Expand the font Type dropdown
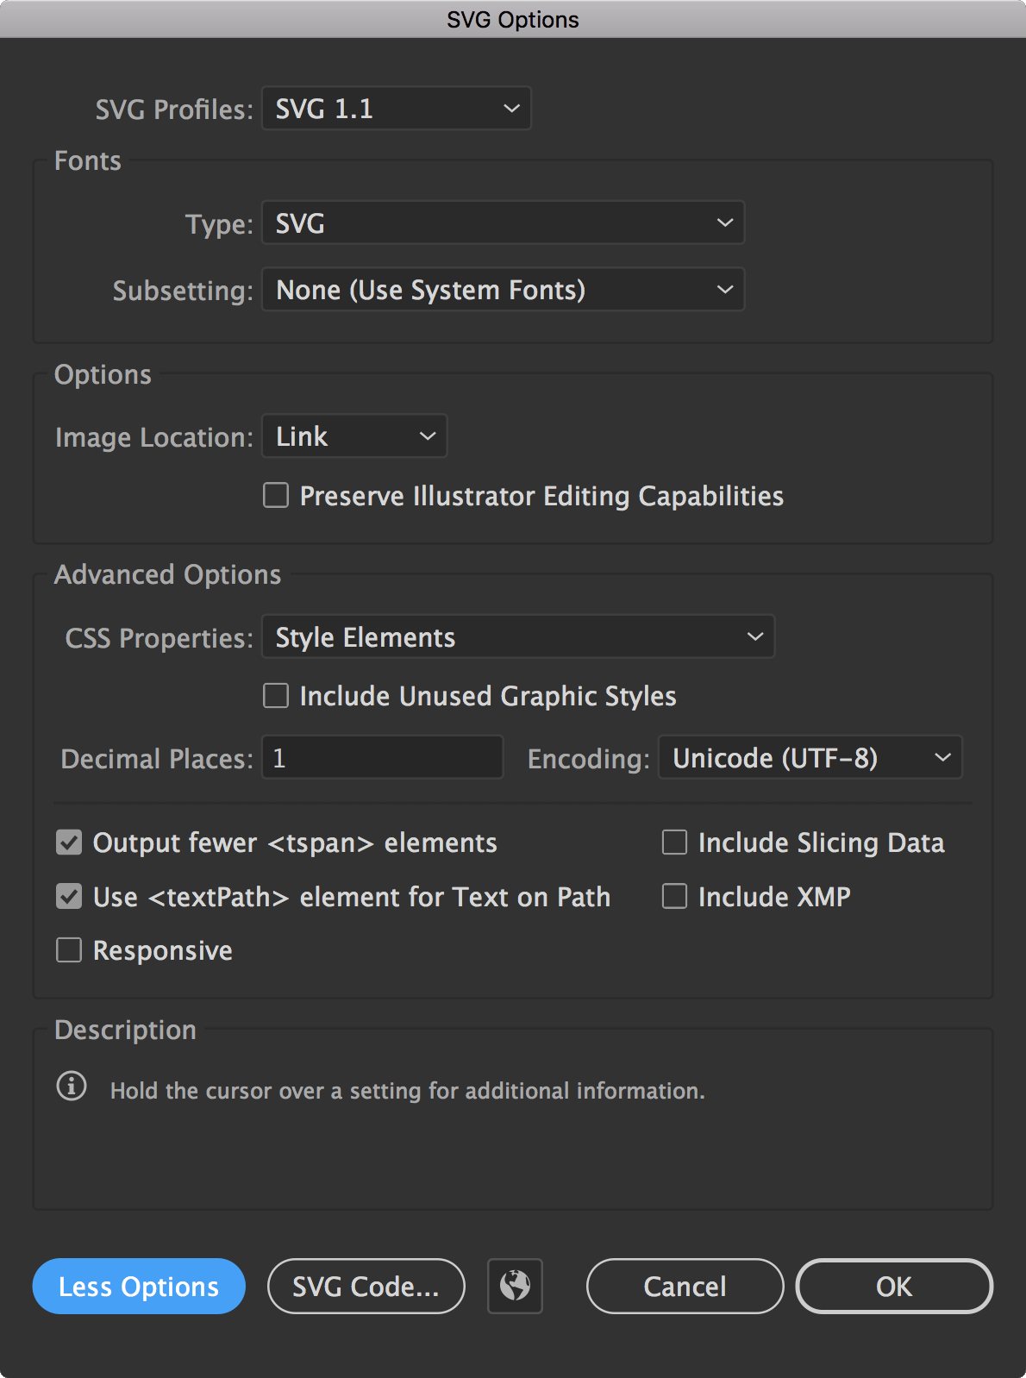 503,223
